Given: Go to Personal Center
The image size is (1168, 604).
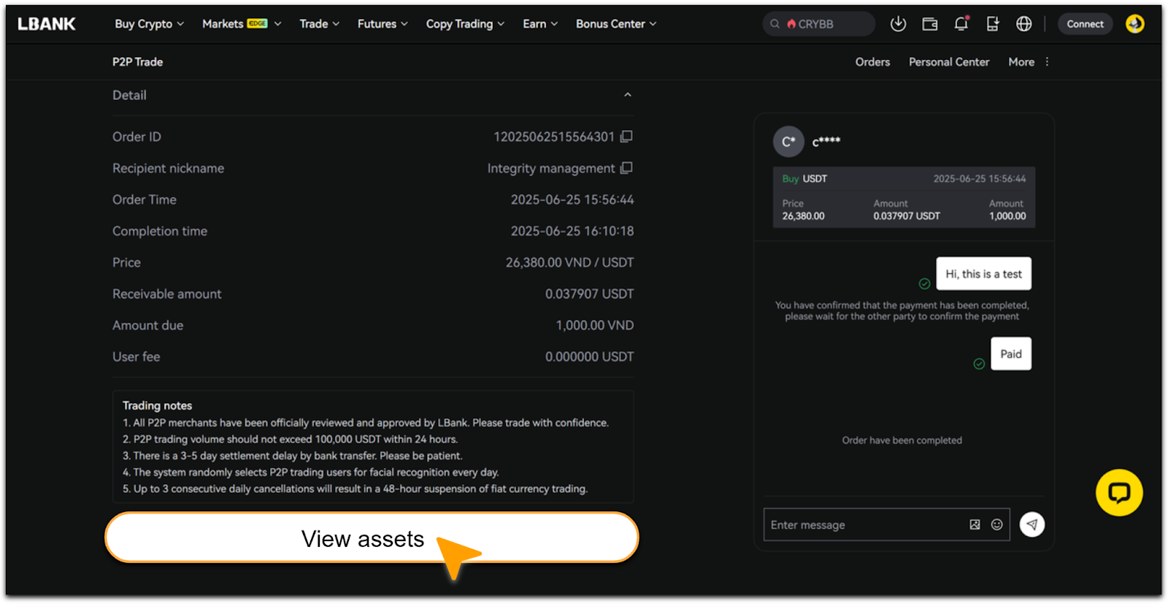Looking at the screenshot, I should 948,62.
